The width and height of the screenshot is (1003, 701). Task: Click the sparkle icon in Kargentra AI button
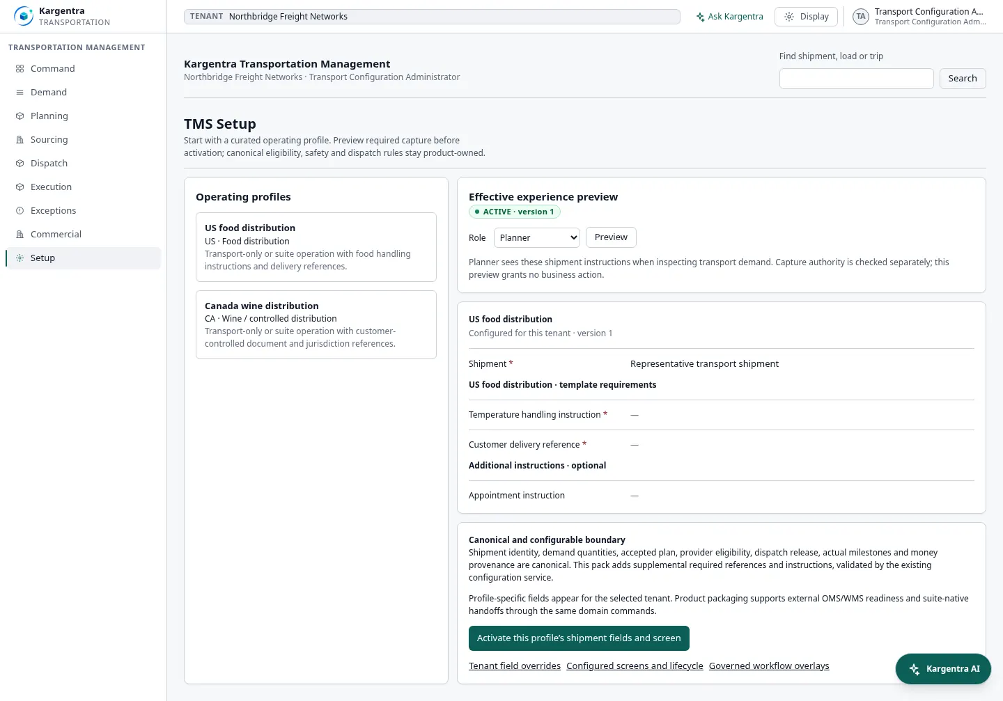(914, 669)
